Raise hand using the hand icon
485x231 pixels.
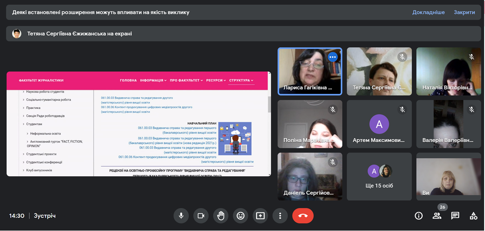pos(221,216)
